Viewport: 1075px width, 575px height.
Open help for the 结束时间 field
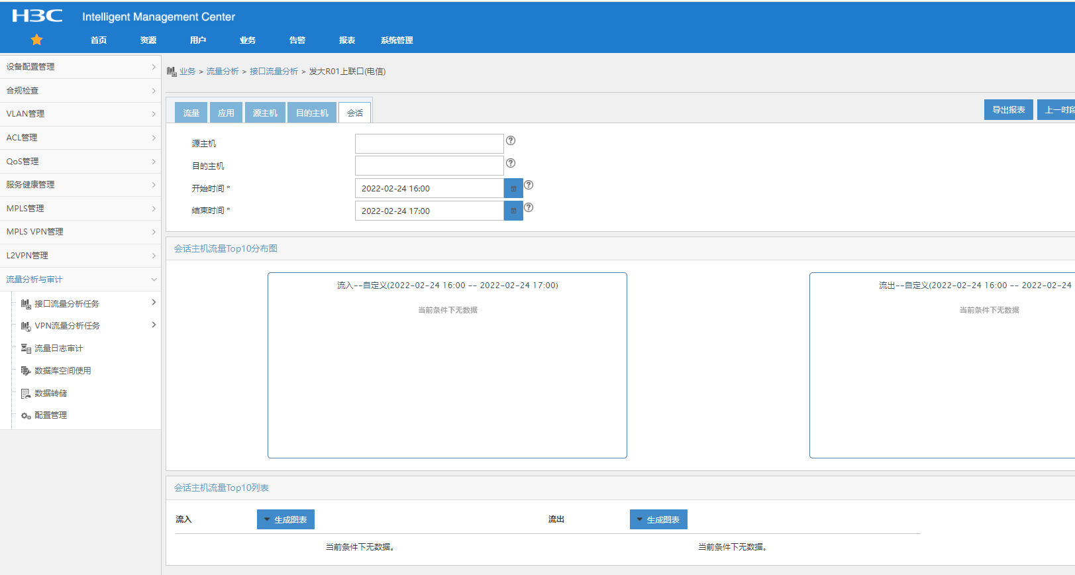pyautogui.click(x=529, y=207)
